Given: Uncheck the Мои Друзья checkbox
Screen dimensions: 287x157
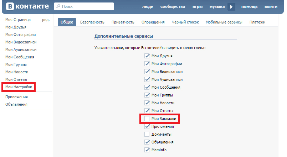Looking at the screenshot, I should [147, 56].
